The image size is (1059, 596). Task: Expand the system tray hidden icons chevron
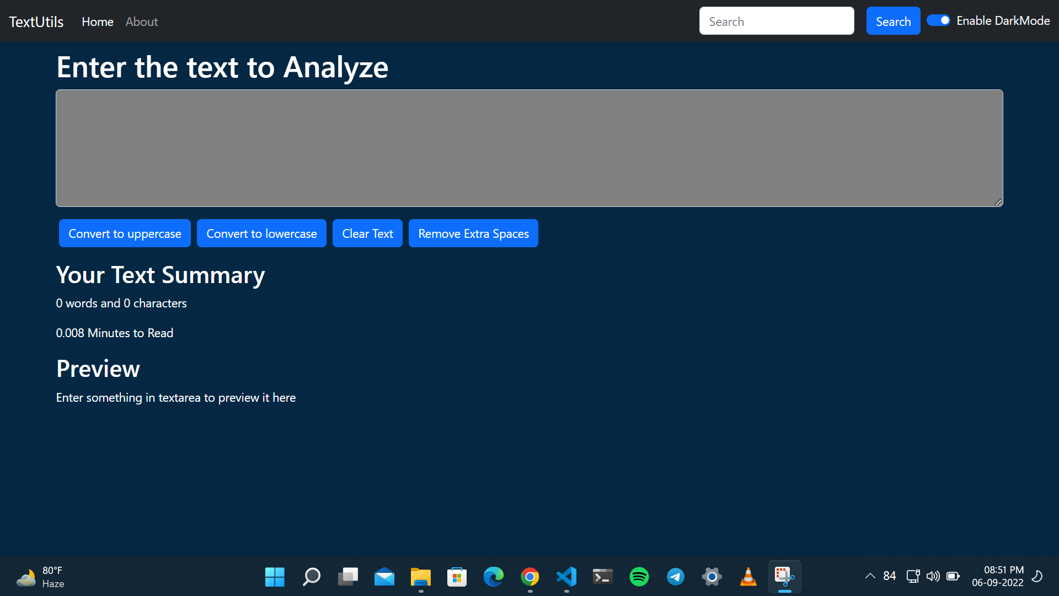coord(870,576)
